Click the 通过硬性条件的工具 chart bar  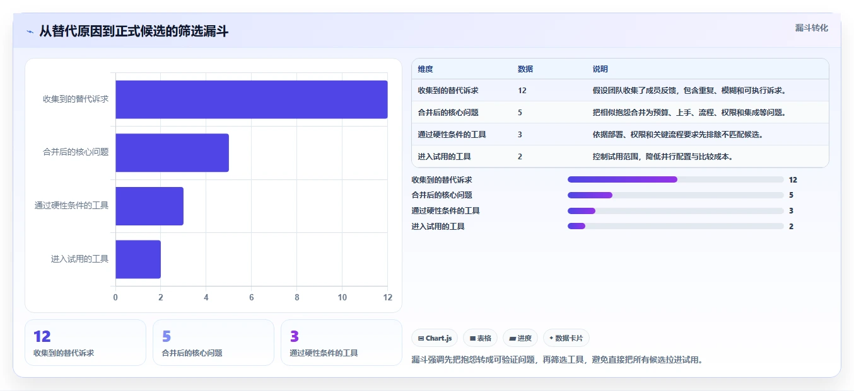[149, 206]
